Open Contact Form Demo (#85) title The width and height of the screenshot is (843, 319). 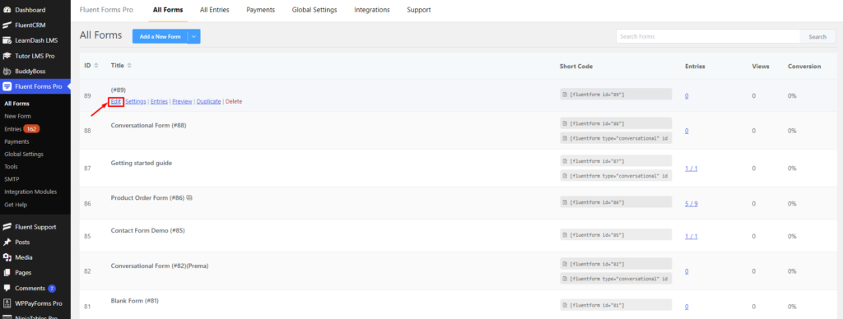(147, 230)
